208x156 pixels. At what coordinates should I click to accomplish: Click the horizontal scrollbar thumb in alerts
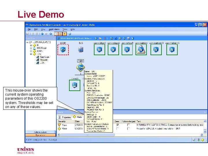tap(88, 135)
